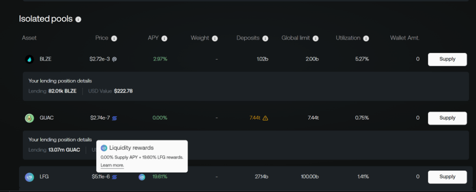This screenshot has height=192, width=476.
Task: Supply to the BLZE pool
Action: 447,59
